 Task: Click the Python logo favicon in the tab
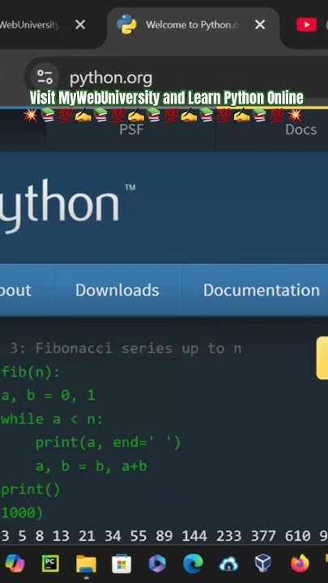click(x=126, y=25)
